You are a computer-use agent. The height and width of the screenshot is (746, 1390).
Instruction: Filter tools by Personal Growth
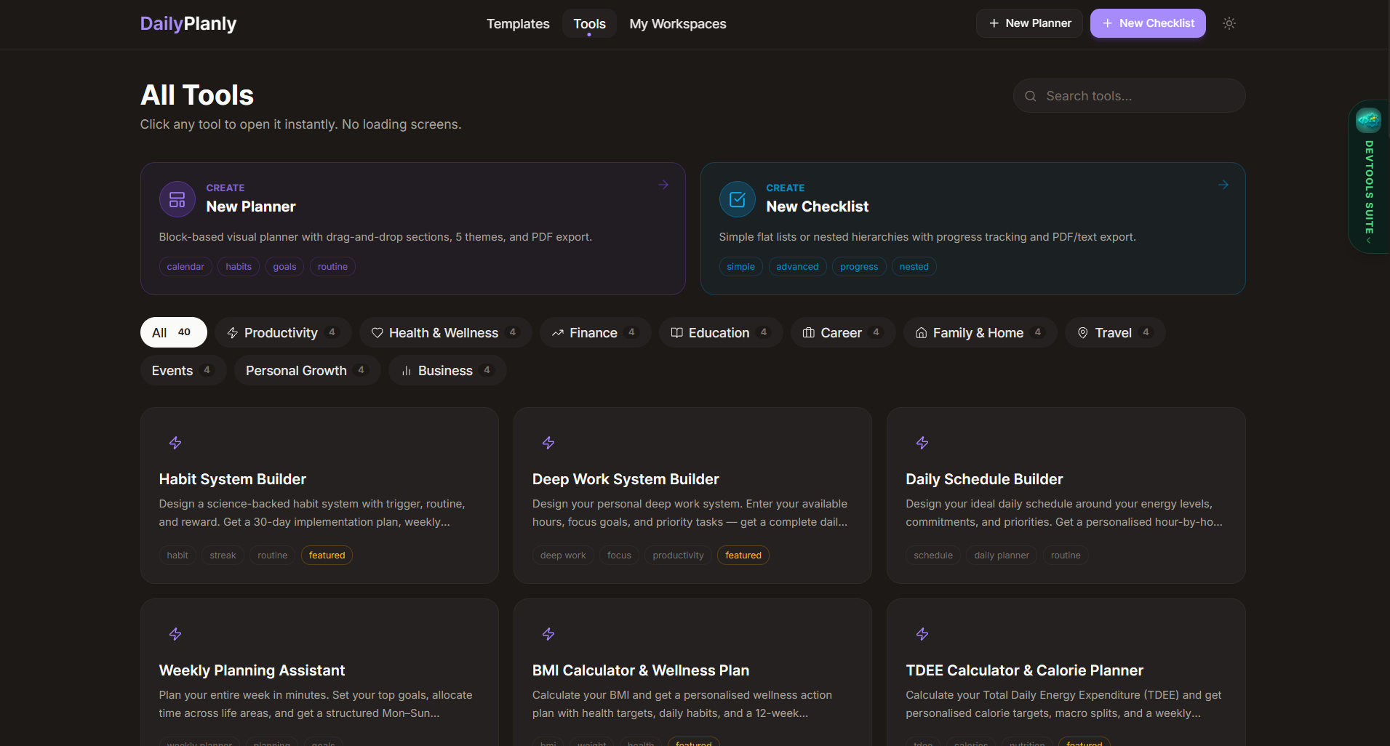point(307,370)
